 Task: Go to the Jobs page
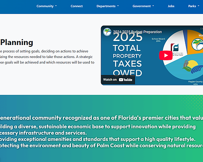coord(171,6)
